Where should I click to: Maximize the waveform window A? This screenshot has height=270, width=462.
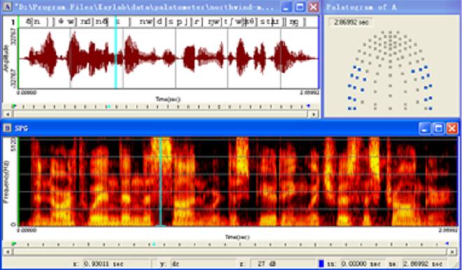pyautogui.click(x=300, y=7)
